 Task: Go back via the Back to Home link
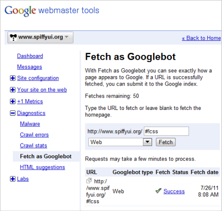[201, 38]
